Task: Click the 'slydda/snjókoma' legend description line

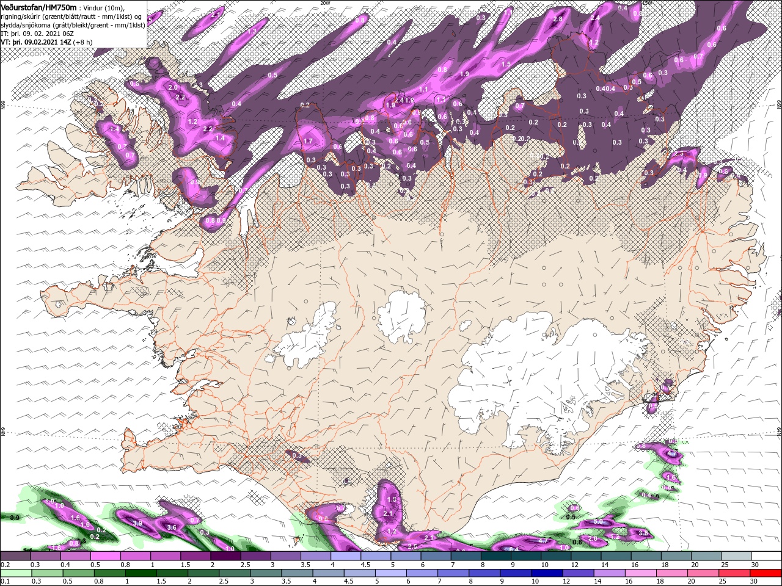Action: (x=73, y=24)
